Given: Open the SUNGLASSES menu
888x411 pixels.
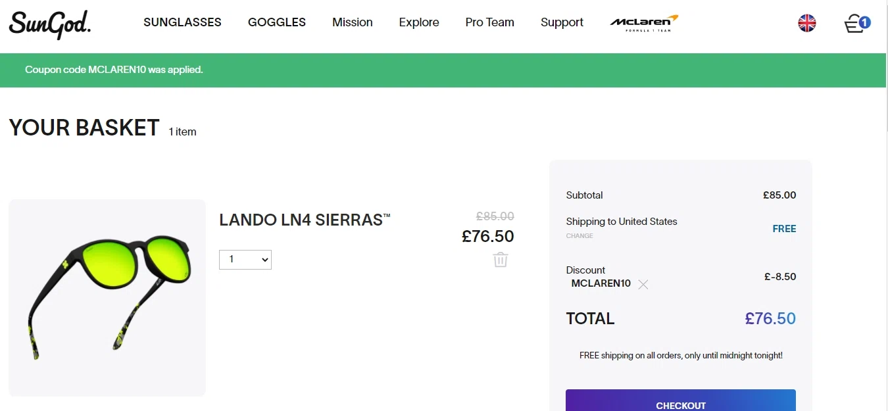Looking at the screenshot, I should click(182, 22).
